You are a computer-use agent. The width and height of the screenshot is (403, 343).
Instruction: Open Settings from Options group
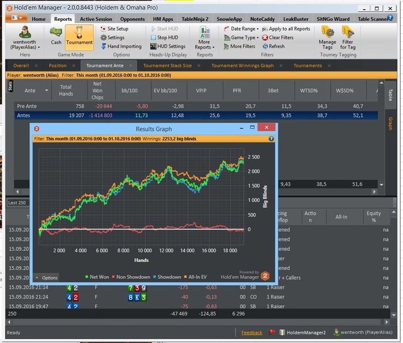tap(113, 37)
